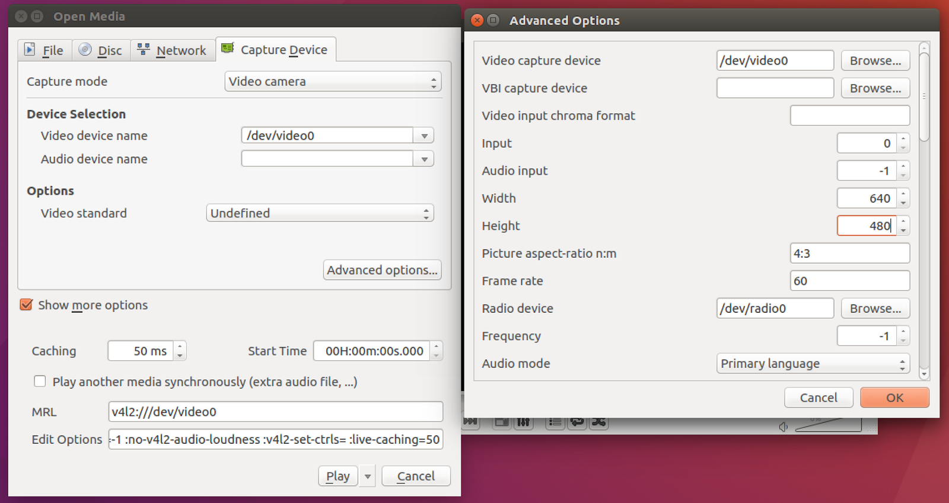
Task: Enable Play another media synchronously checkbox
Action: [x=40, y=382]
